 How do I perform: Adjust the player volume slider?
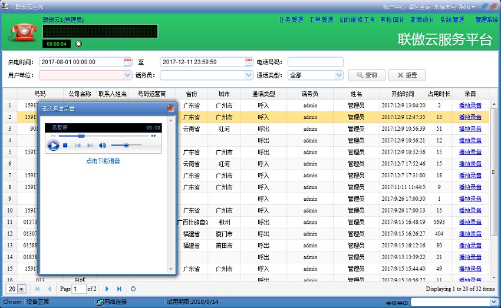pyautogui.click(x=126, y=145)
